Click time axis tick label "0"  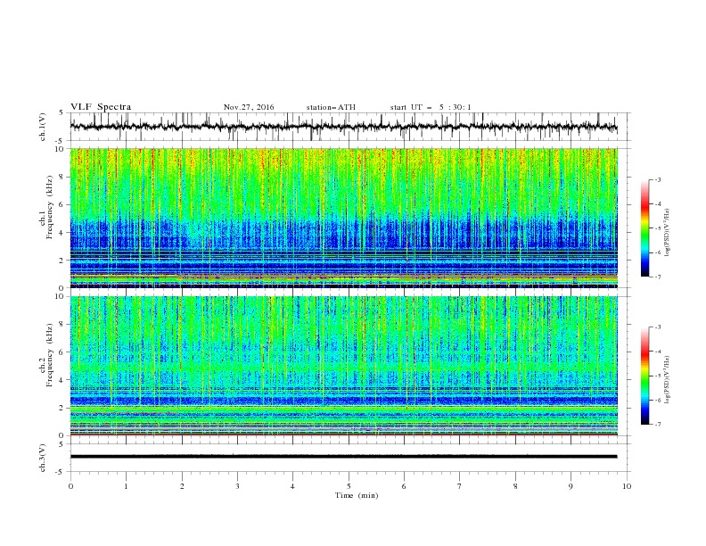pyautogui.click(x=70, y=486)
